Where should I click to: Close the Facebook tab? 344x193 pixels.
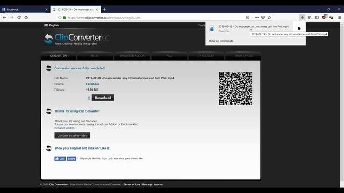pyautogui.click(x=46, y=10)
